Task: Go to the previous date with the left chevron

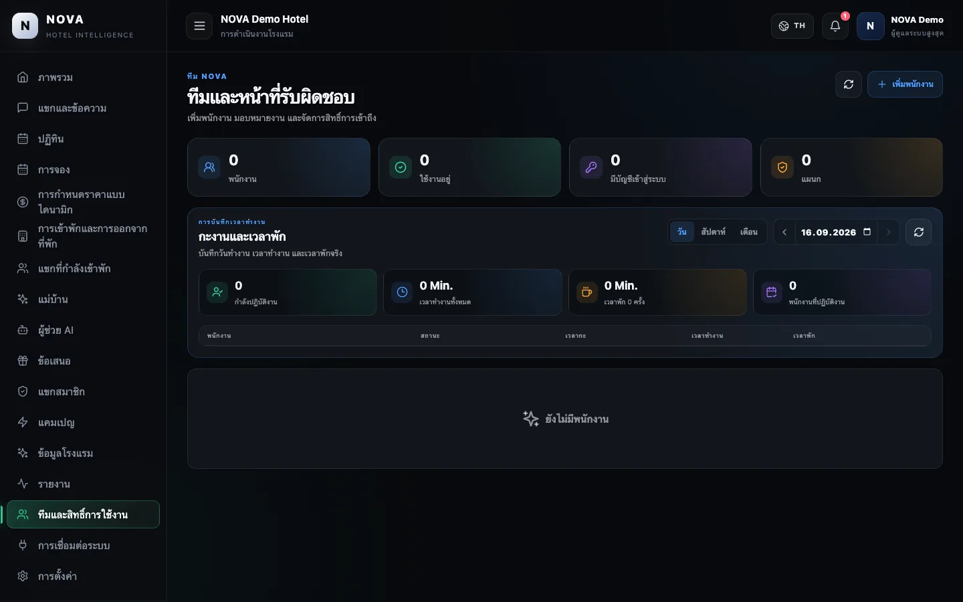Action: coord(784,232)
